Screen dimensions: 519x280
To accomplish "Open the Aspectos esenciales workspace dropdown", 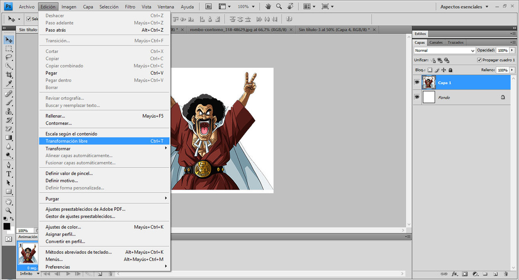I will [x=465, y=6].
